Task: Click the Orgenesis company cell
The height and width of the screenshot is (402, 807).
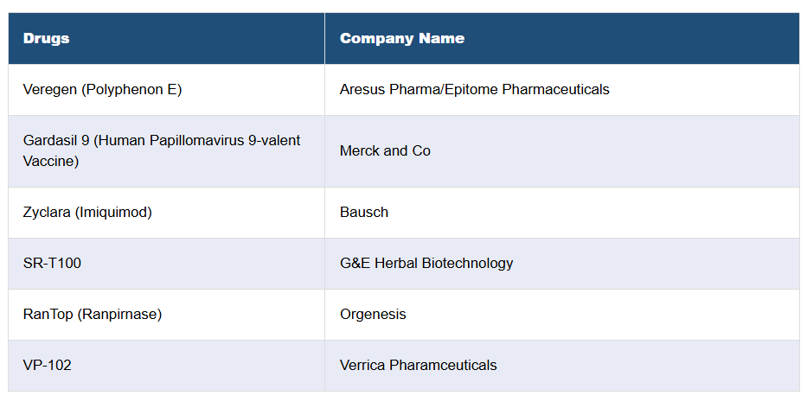Action: pos(373,314)
